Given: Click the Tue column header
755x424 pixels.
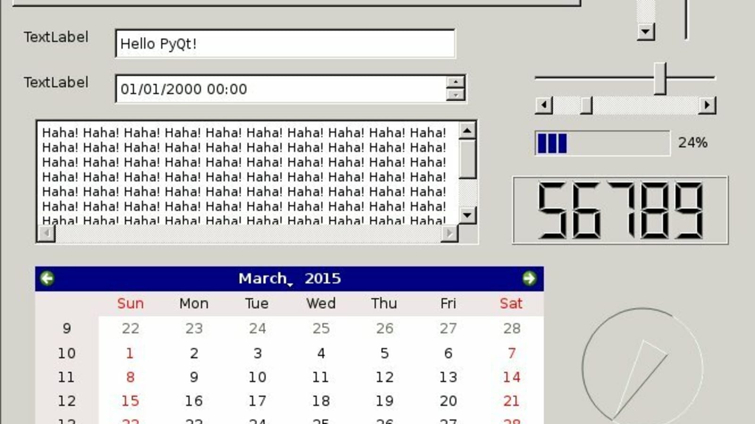Looking at the screenshot, I should (258, 303).
